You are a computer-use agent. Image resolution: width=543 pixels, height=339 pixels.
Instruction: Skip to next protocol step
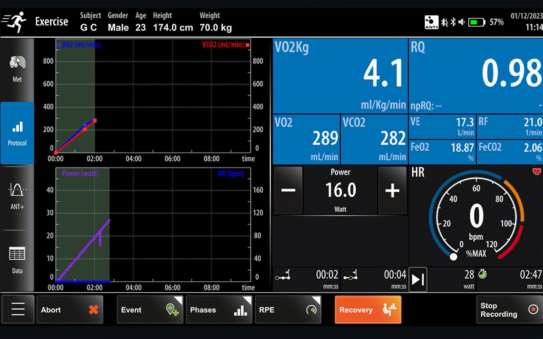coord(418,279)
